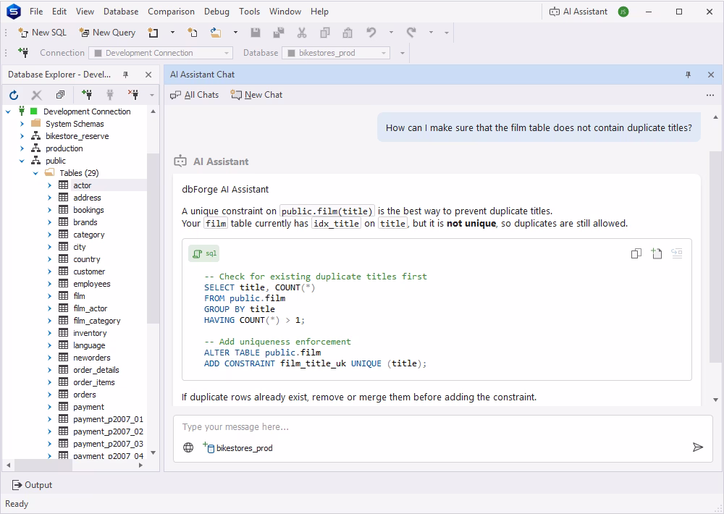The image size is (724, 514).
Task: Pin the AI Assistant Chat panel
Action: 688,75
